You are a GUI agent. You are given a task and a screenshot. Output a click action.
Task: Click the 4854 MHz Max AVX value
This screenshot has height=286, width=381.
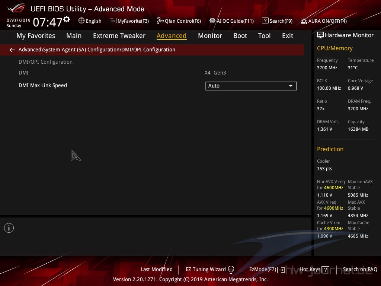(x=358, y=216)
